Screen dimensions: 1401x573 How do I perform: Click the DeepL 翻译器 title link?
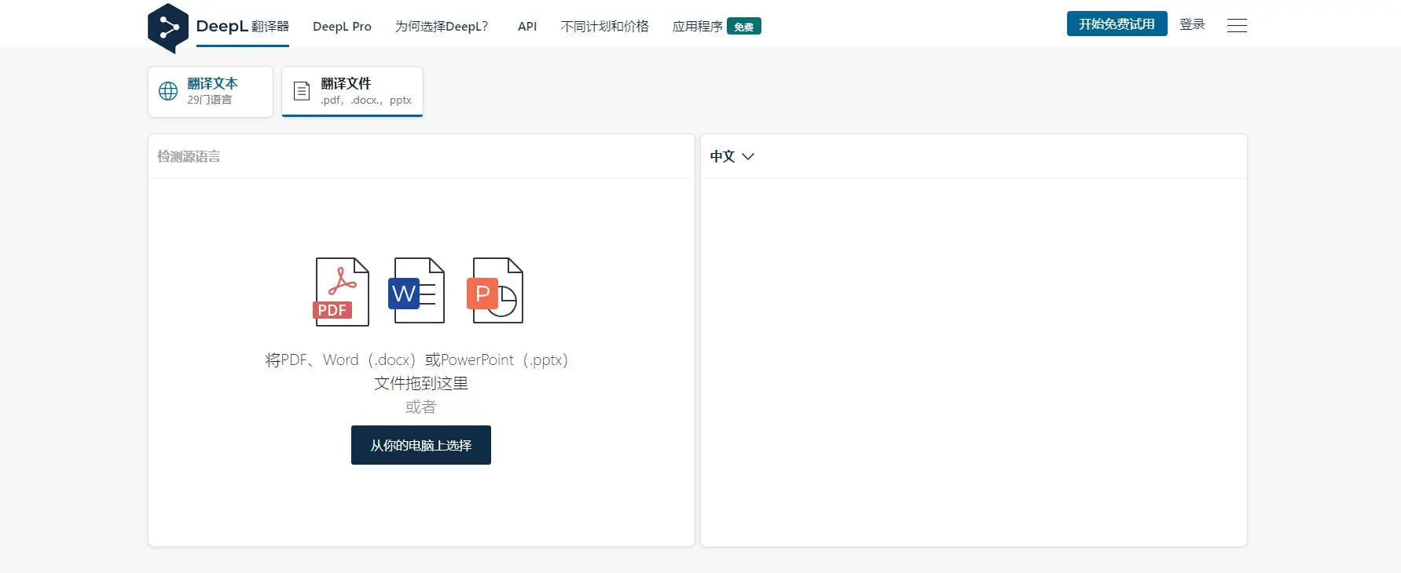point(242,26)
